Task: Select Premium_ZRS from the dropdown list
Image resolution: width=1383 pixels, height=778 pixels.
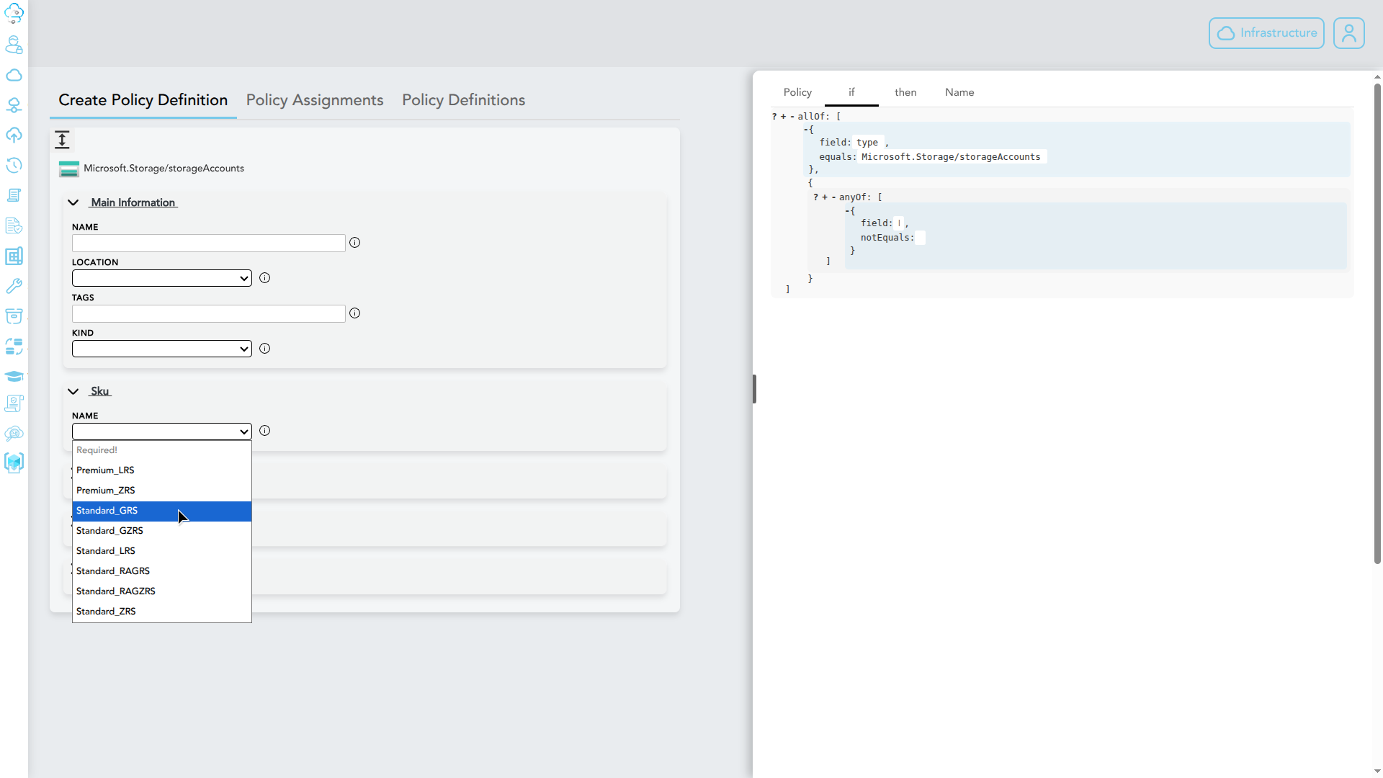Action: tap(162, 491)
